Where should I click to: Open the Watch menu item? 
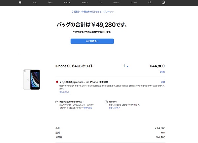click(x=85, y=2)
